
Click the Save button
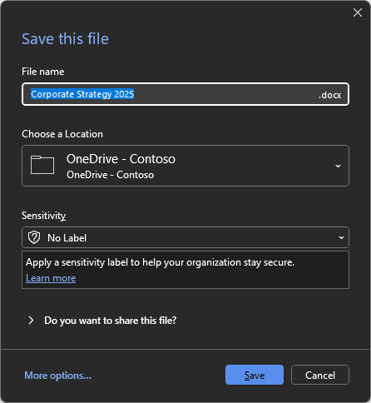coord(255,375)
